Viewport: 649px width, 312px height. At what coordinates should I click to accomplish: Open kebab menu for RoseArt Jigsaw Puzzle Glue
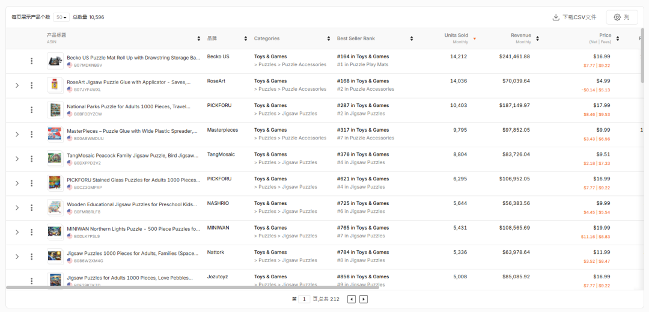[x=32, y=85]
